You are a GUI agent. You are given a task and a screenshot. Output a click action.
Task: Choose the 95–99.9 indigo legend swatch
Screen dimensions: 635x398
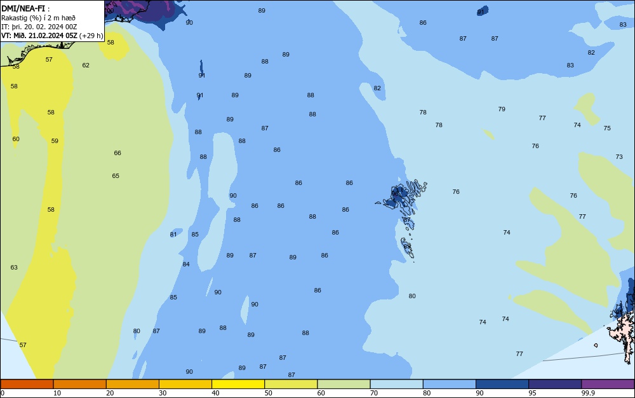click(555, 384)
